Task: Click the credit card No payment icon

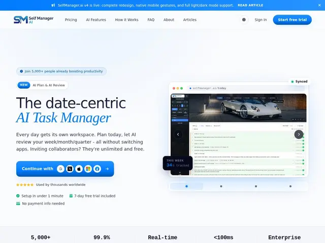Action: pos(18,204)
